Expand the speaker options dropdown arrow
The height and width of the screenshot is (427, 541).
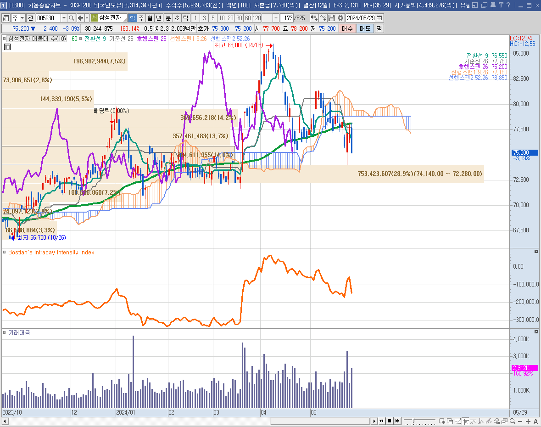(87, 18)
